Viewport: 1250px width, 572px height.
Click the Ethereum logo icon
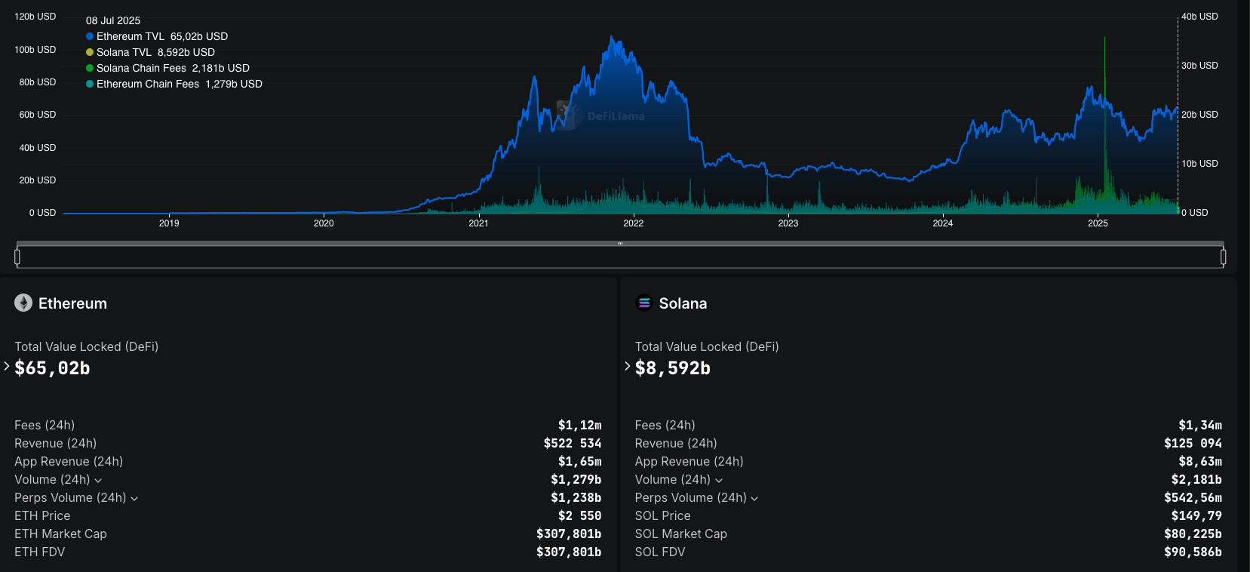point(23,303)
